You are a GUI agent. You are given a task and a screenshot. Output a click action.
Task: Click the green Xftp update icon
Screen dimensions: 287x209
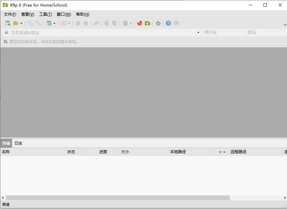tap(147, 23)
